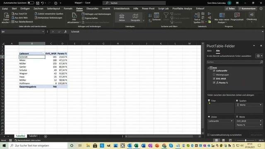The width and height of the screenshot is (265, 149).
Task: Close the PivotTable-Felder pane
Action: [x=261, y=46]
